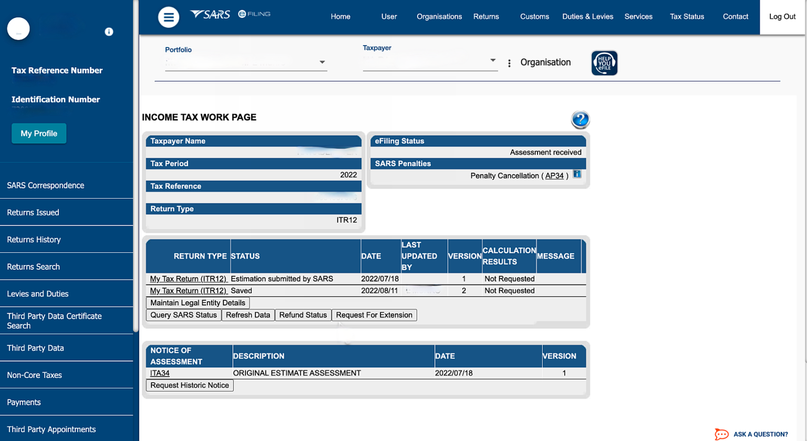
Task: Click the Refund Status button
Action: [x=303, y=315]
